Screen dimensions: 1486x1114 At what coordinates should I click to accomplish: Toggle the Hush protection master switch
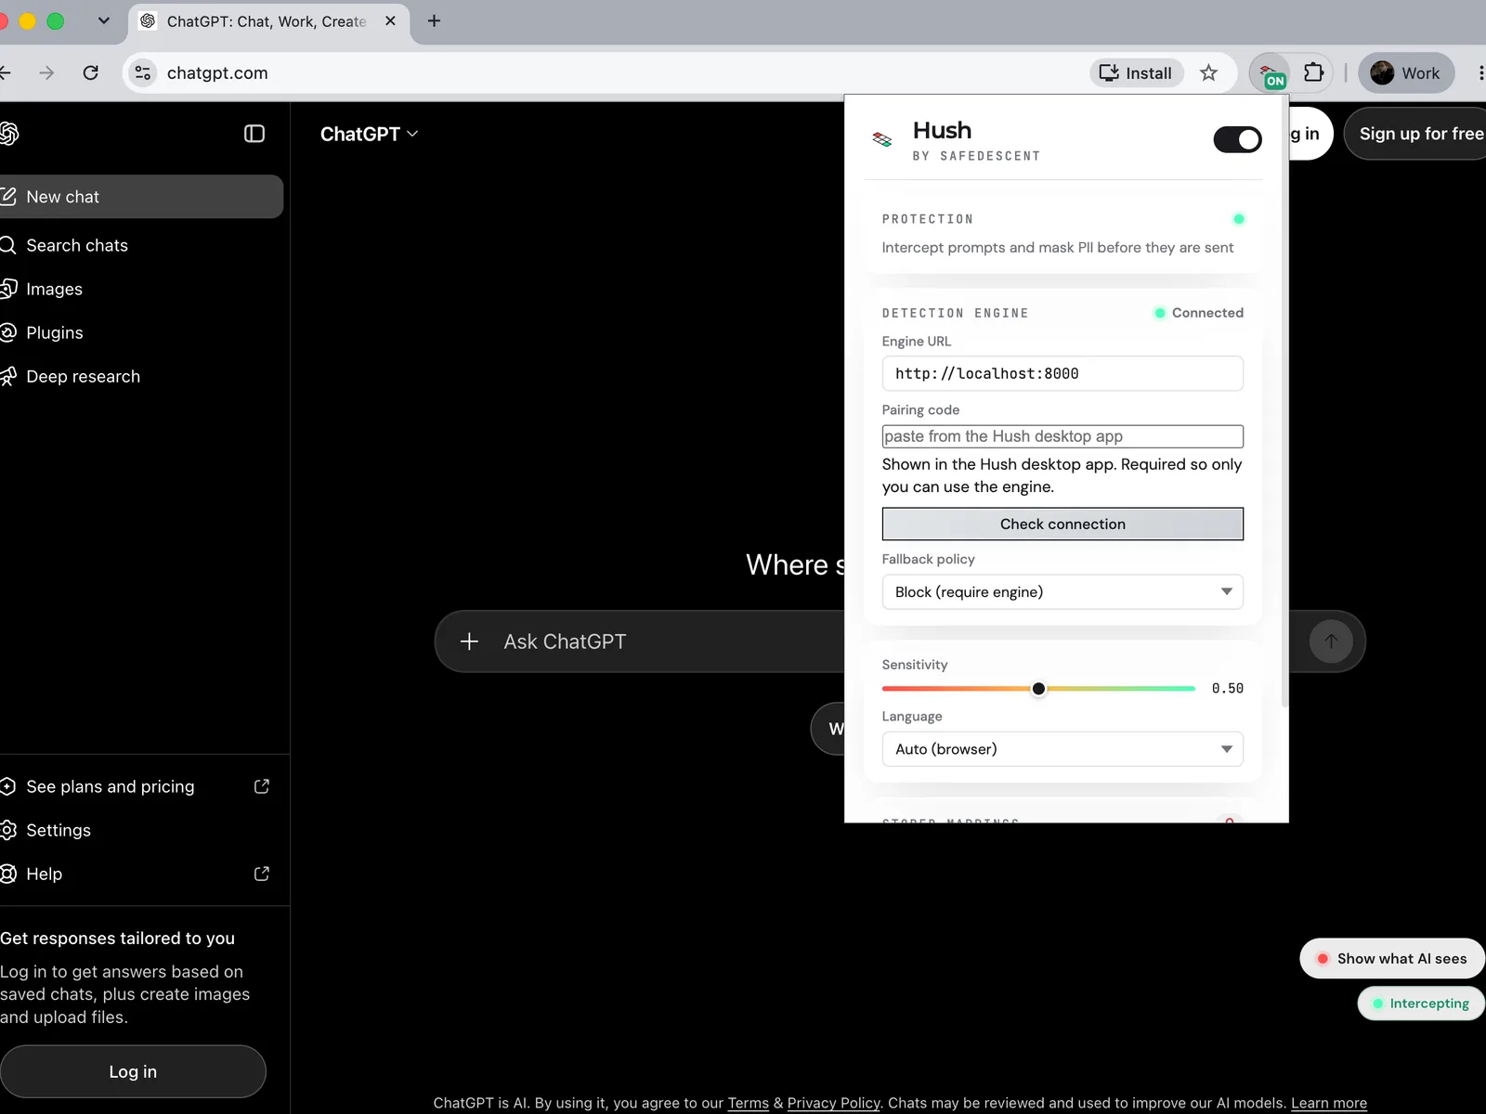click(x=1237, y=140)
